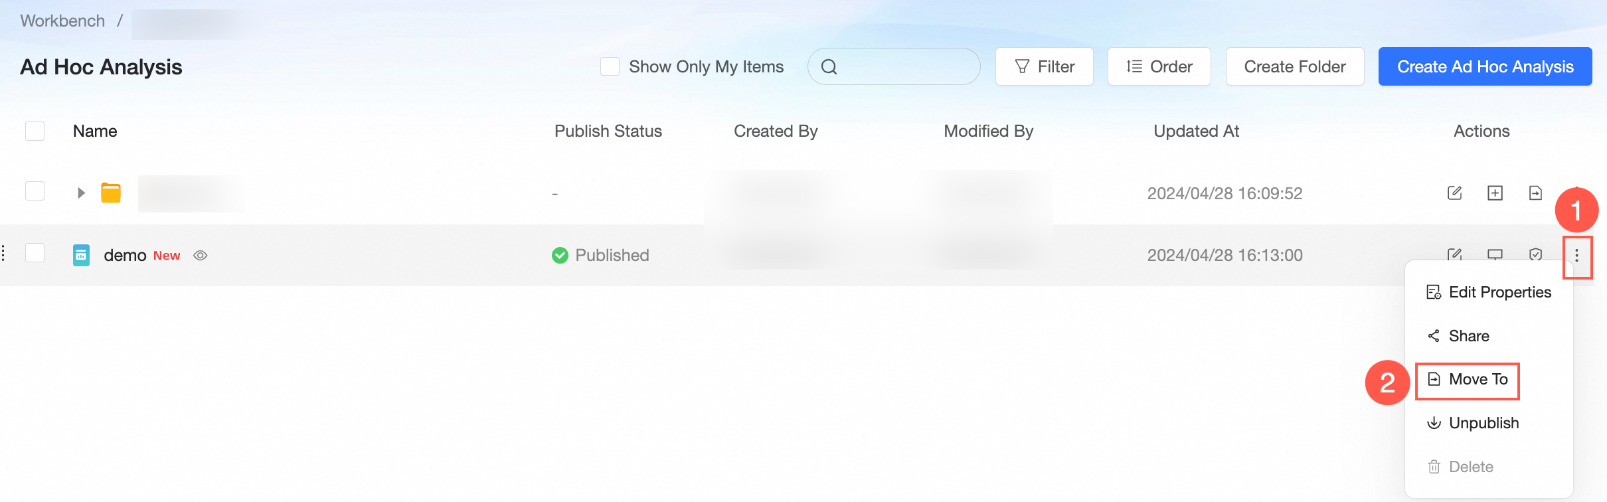Click the Publish Status column header
The width and height of the screenshot is (1607, 502).
point(608,131)
